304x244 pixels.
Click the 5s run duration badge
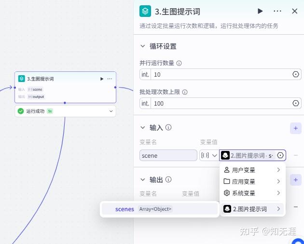tap(50, 111)
